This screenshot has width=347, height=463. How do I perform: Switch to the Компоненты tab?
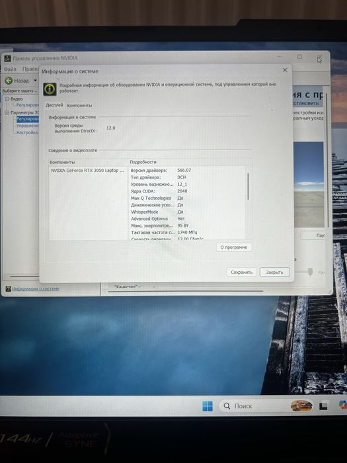tap(79, 105)
